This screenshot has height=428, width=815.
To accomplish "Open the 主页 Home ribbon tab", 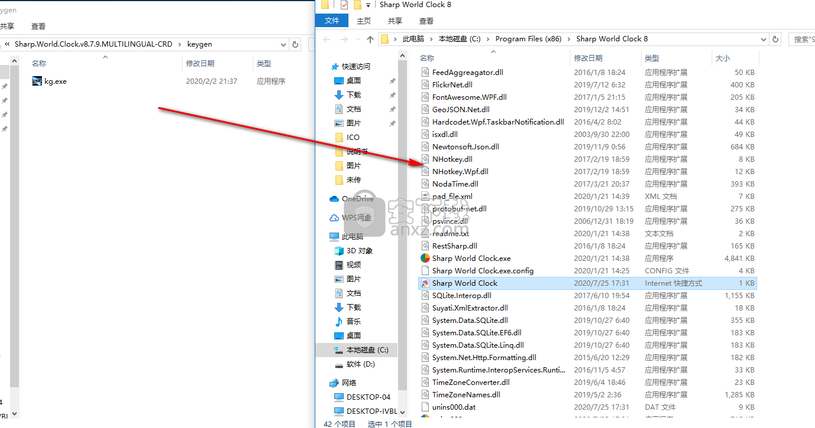I will pos(364,21).
